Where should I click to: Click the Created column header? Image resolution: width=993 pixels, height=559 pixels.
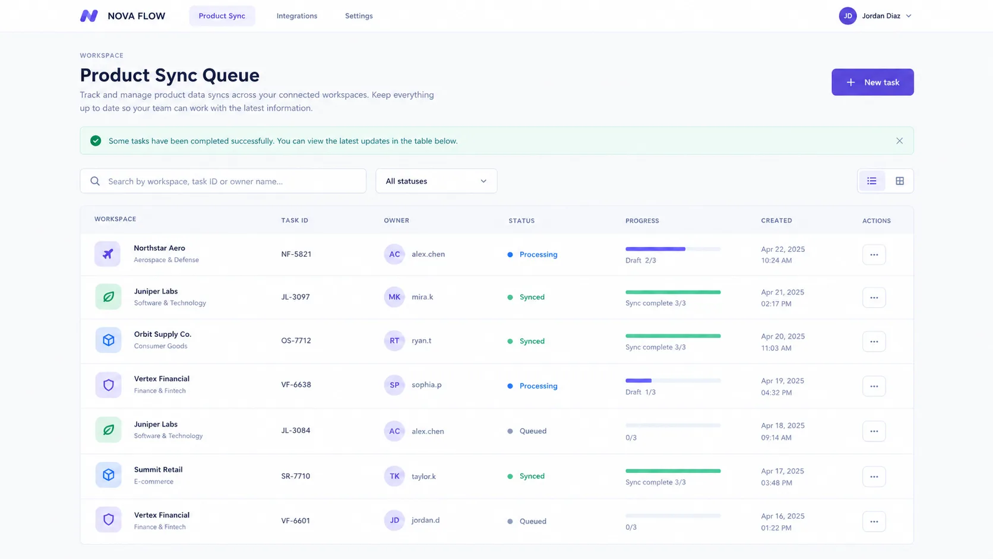point(776,220)
